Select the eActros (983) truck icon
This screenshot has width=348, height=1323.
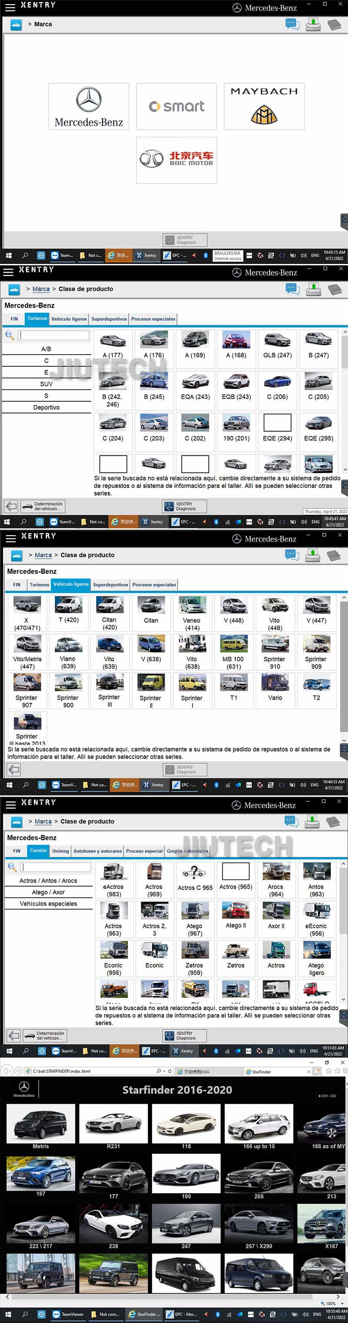113,880
